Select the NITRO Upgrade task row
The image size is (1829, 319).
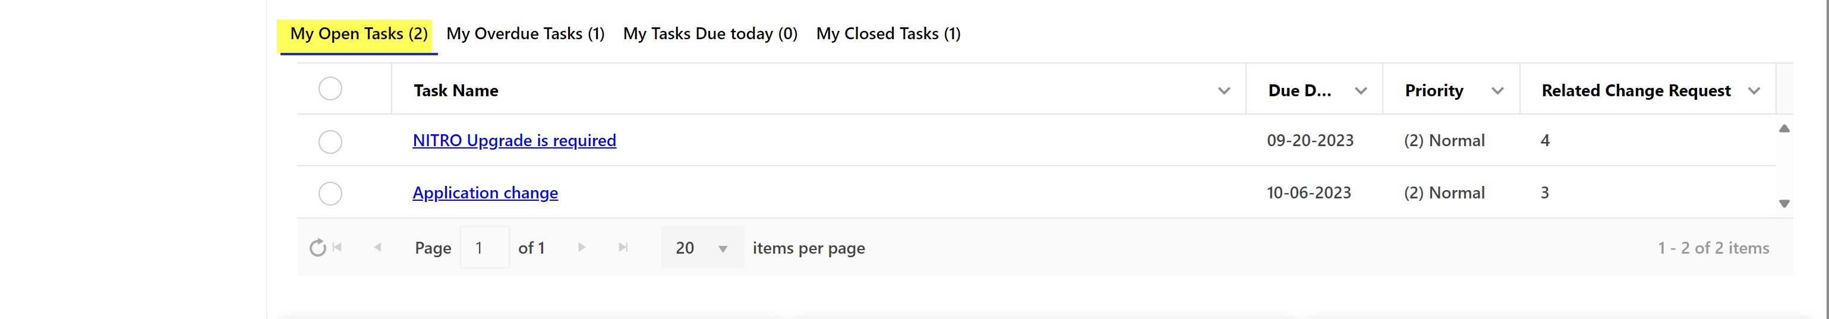pos(330,141)
